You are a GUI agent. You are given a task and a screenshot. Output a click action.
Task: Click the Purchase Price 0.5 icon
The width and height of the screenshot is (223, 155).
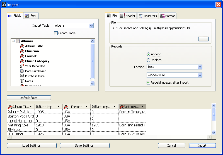(22, 76)
